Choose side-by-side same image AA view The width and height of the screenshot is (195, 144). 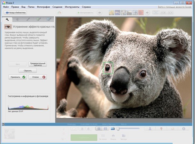tap(170, 13)
